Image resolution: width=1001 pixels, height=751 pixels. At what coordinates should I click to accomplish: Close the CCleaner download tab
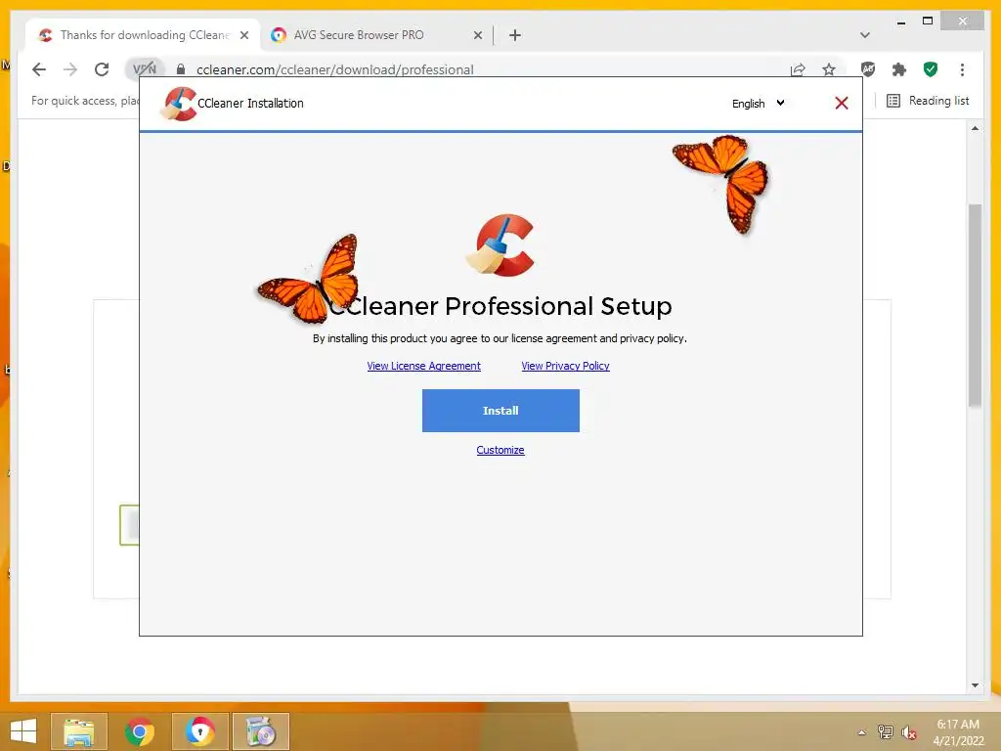point(244,36)
